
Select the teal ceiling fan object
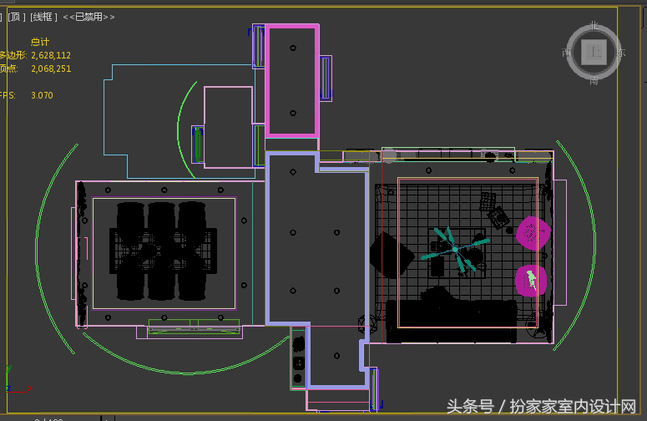point(455,250)
